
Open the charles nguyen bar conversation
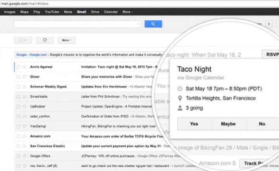(x=125, y=166)
